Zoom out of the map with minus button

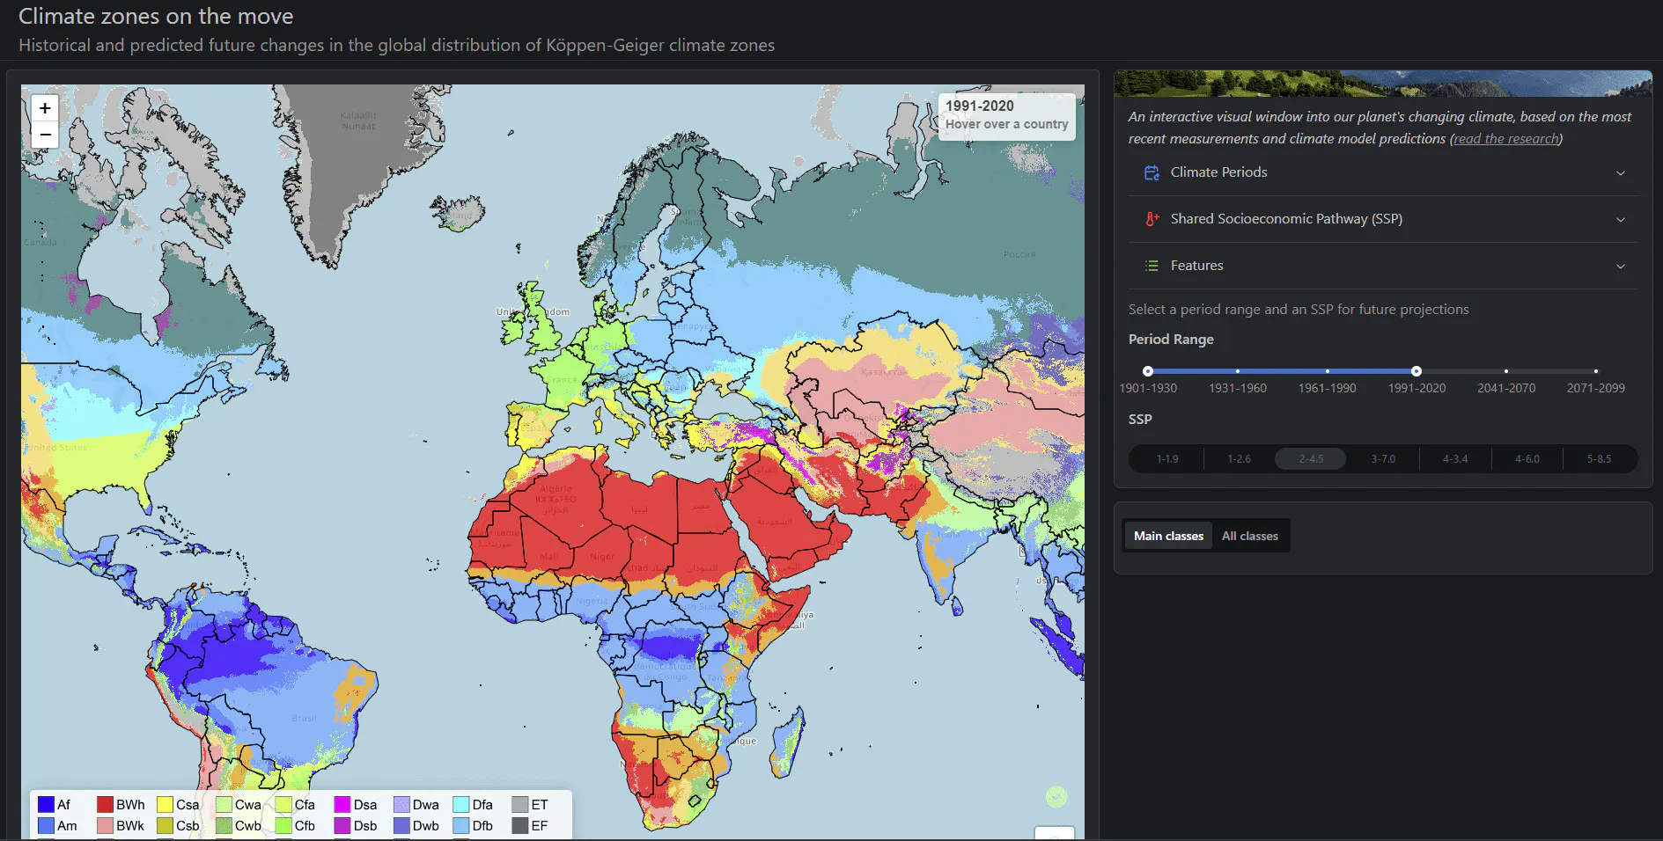(45, 135)
